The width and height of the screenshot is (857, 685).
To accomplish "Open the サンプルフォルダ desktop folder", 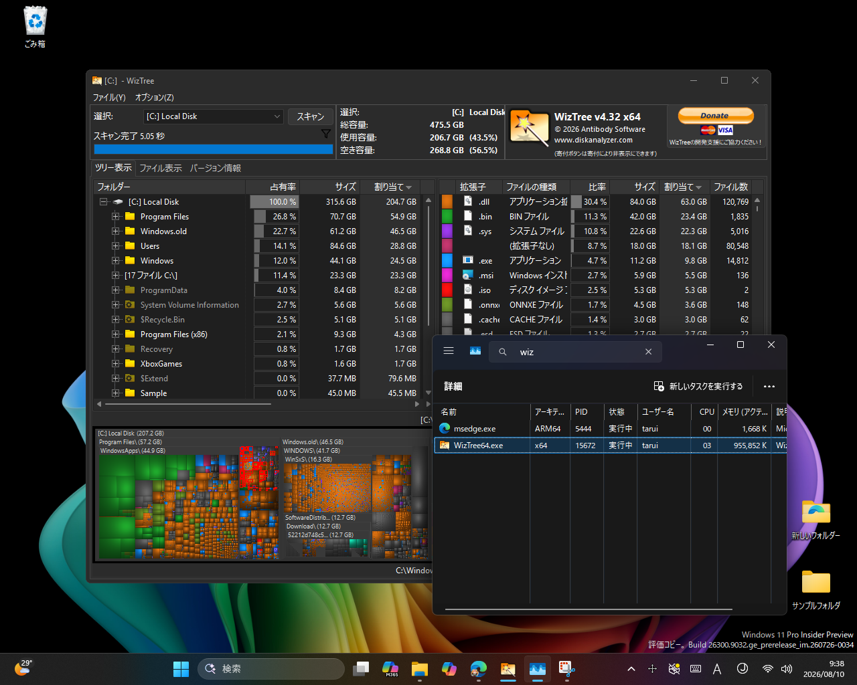I will (815, 589).
